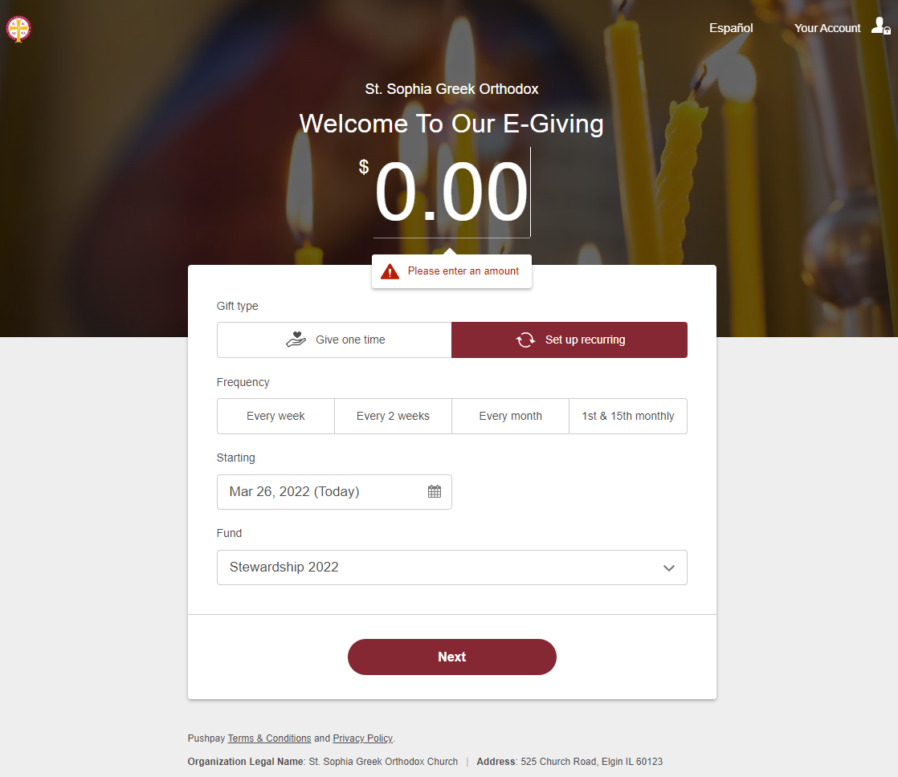The height and width of the screenshot is (777, 898).
Task: Open Terms & Conditions link
Action: 269,738
